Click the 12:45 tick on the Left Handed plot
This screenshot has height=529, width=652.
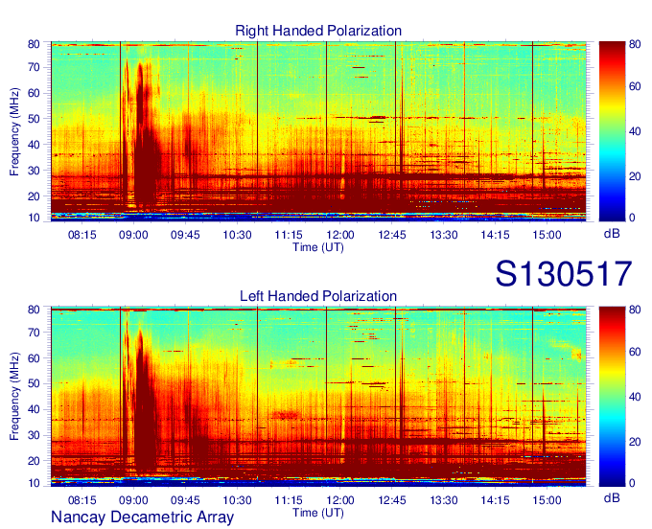[392, 500]
